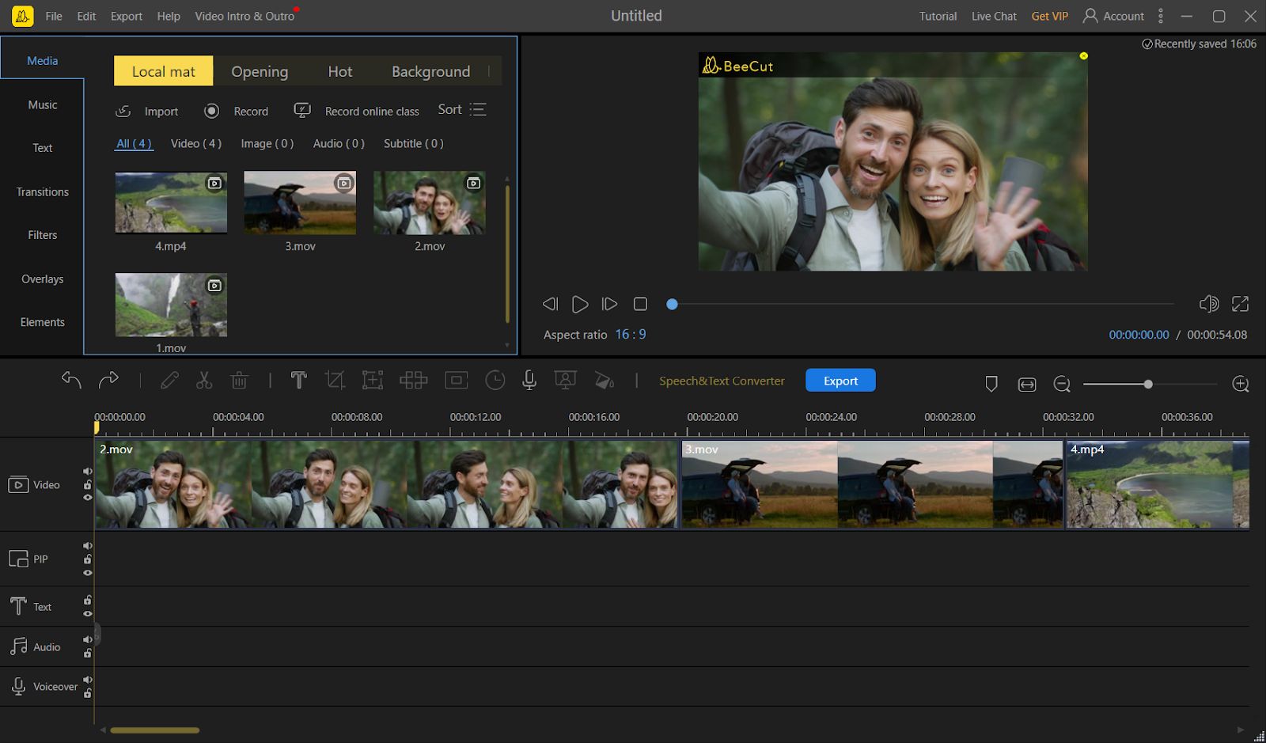1266x743 pixels.
Task: Click the Delete trash can icon
Action: [x=239, y=381]
